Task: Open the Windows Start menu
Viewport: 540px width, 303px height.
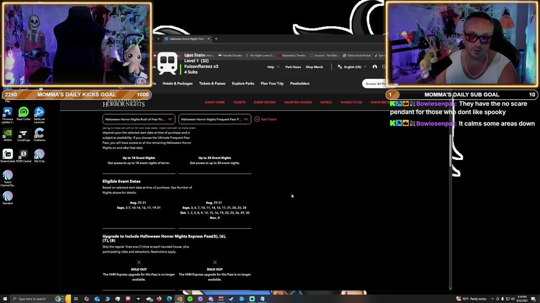Action: 5,299
